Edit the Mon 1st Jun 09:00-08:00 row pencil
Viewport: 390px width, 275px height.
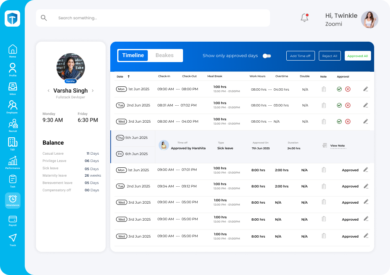[366, 89]
